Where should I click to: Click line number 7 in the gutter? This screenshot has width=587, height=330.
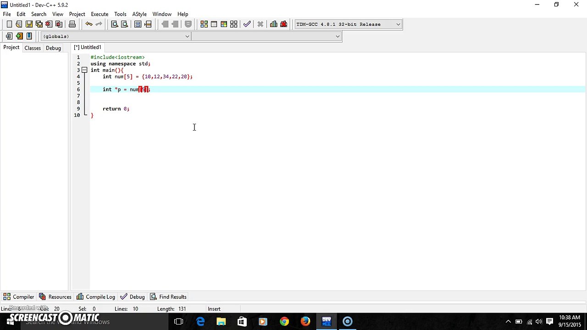pyautogui.click(x=78, y=96)
